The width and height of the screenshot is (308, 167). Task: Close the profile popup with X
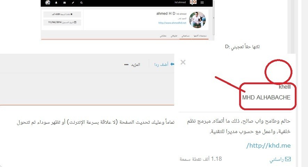[183, 62]
